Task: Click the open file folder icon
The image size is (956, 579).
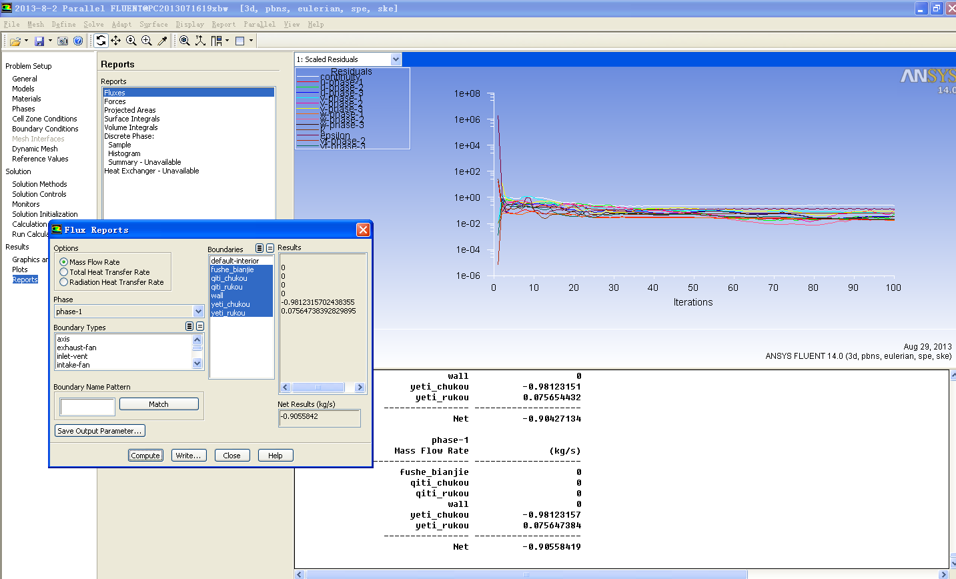Action: point(15,41)
